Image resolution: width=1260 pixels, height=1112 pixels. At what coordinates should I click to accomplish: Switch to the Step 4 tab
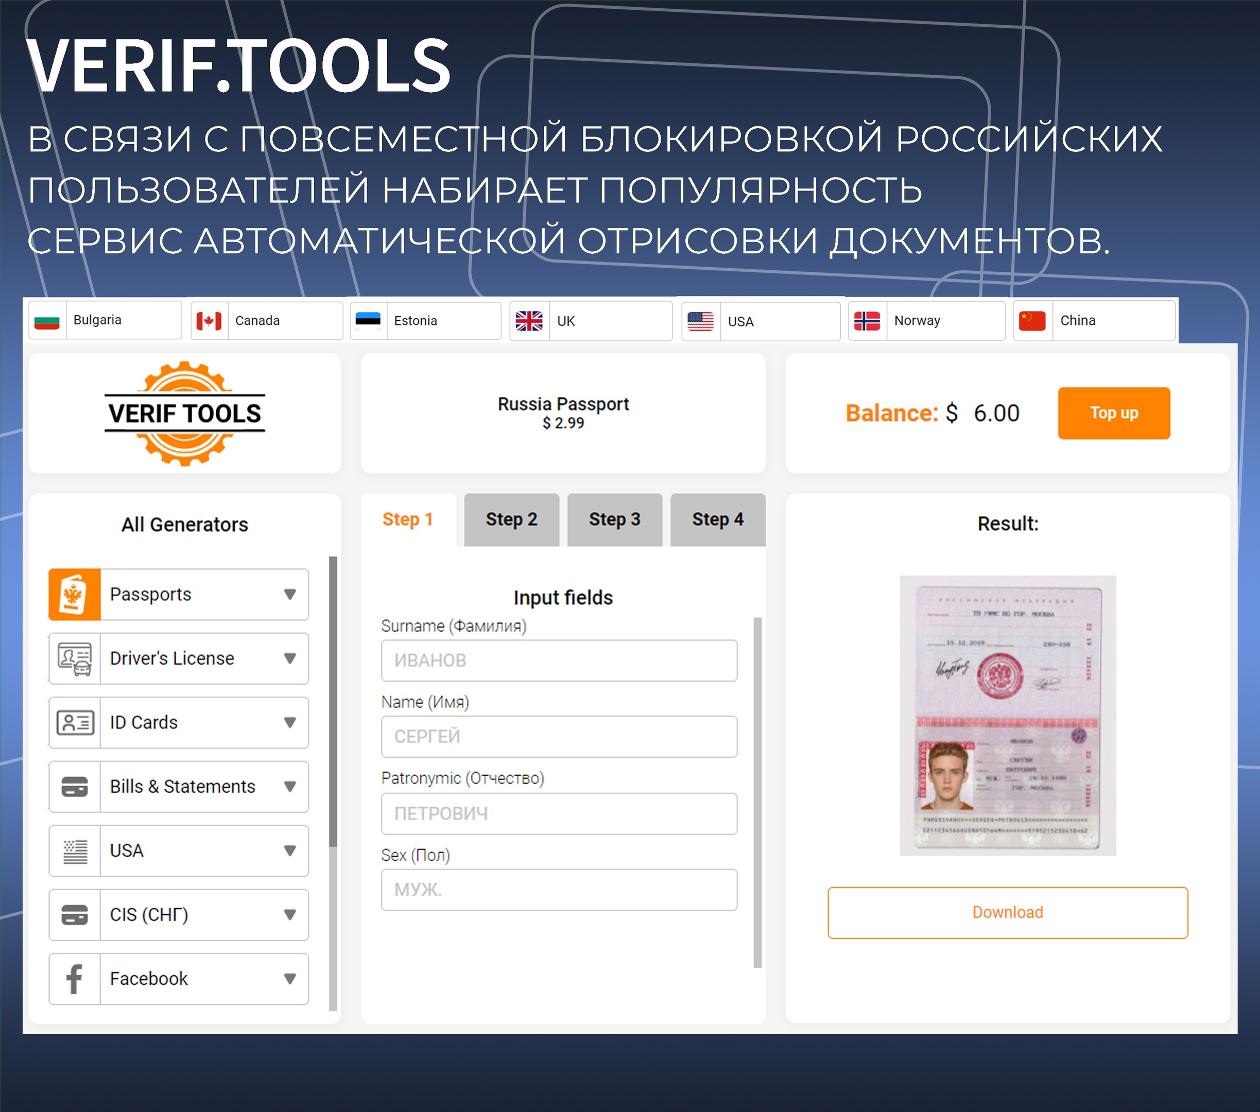(718, 519)
